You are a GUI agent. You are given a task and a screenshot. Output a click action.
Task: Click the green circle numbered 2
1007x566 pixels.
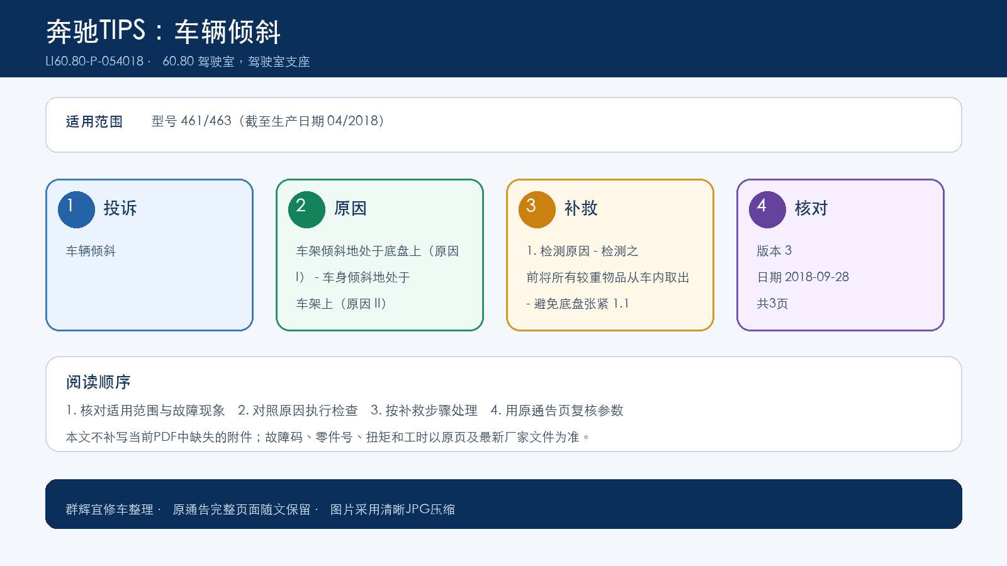307,209
